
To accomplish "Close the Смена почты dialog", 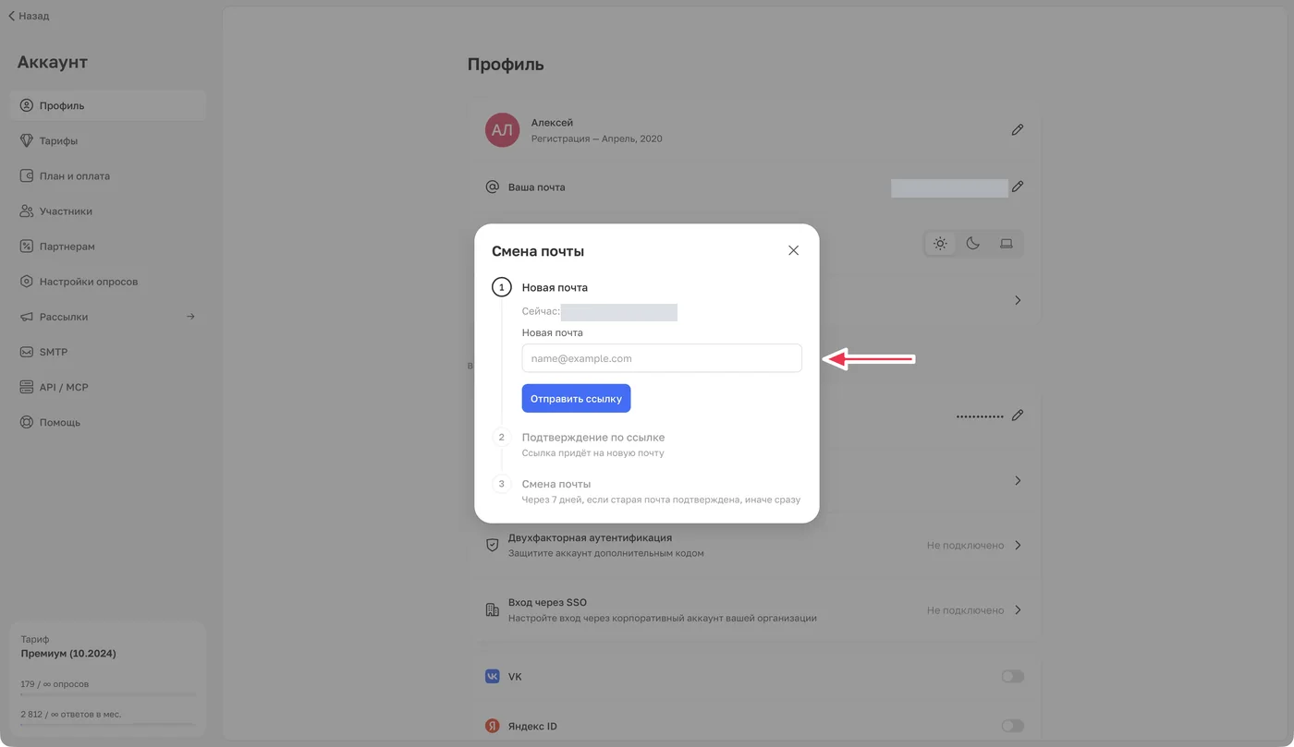I will click(x=793, y=250).
